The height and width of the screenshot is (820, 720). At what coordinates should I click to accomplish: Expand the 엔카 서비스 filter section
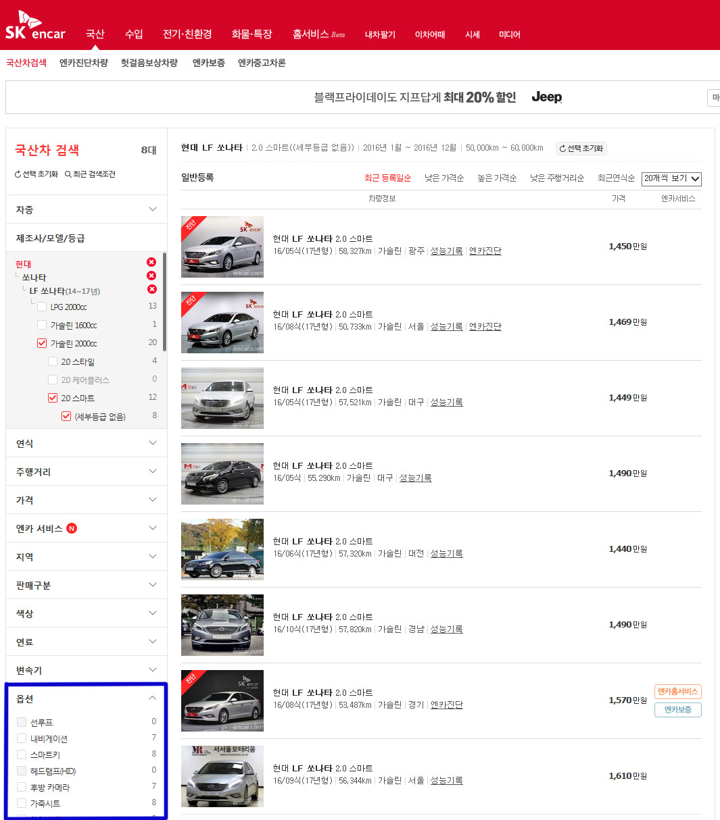point(87,528)
